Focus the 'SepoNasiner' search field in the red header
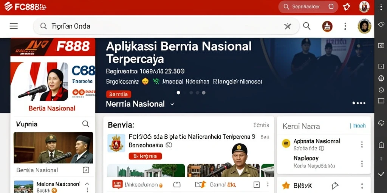The height and width of the screenshot is (193, 387). 308,7
